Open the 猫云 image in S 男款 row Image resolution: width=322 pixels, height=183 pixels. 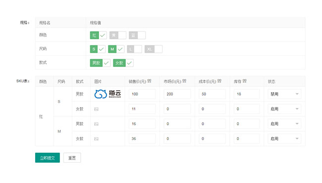tap(107, 94)
